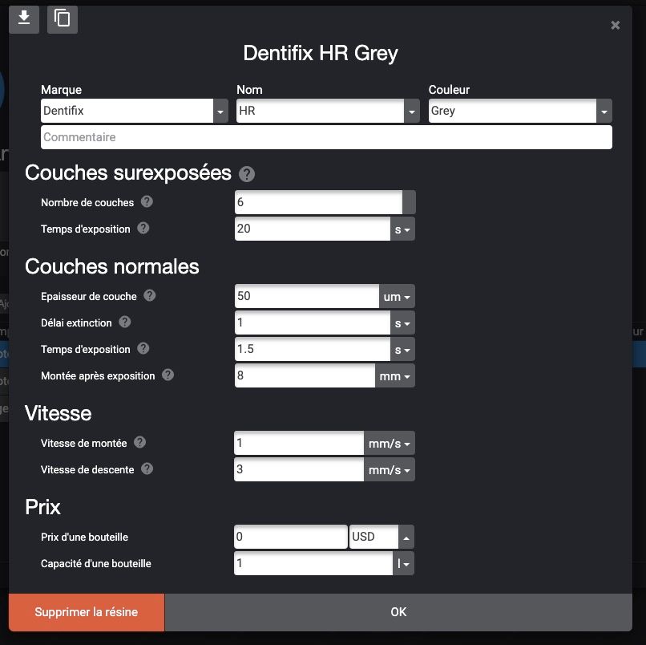The image size is (646, 645).
Task: Click Supprimer la résine button
Action: (x=87, y=612)
